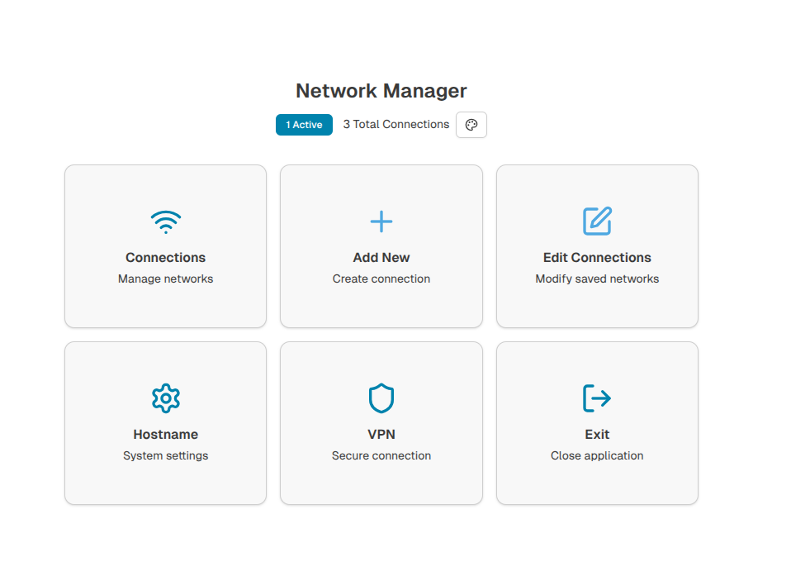Image resolution: width=791 pixels, height=581 pixels.
Task: Click the Hostname heading text
Action: click(165, 434)
